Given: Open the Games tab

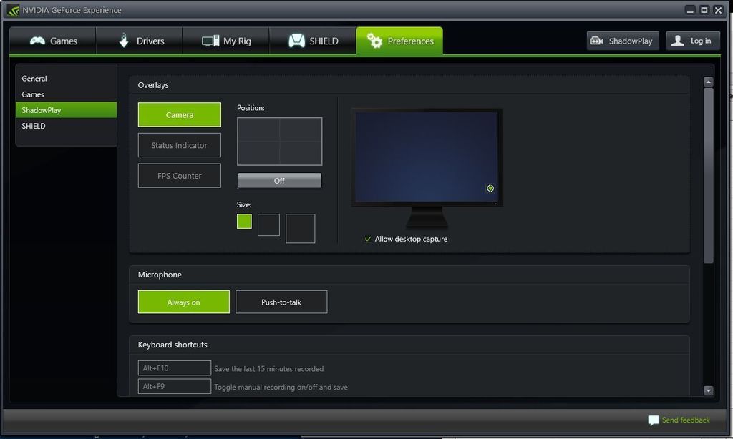Looking at the screenshot, I should (x=53, y=41).
